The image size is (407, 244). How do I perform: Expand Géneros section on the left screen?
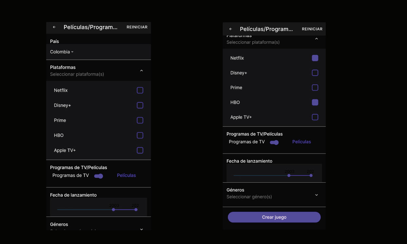[x=141, y=229]
